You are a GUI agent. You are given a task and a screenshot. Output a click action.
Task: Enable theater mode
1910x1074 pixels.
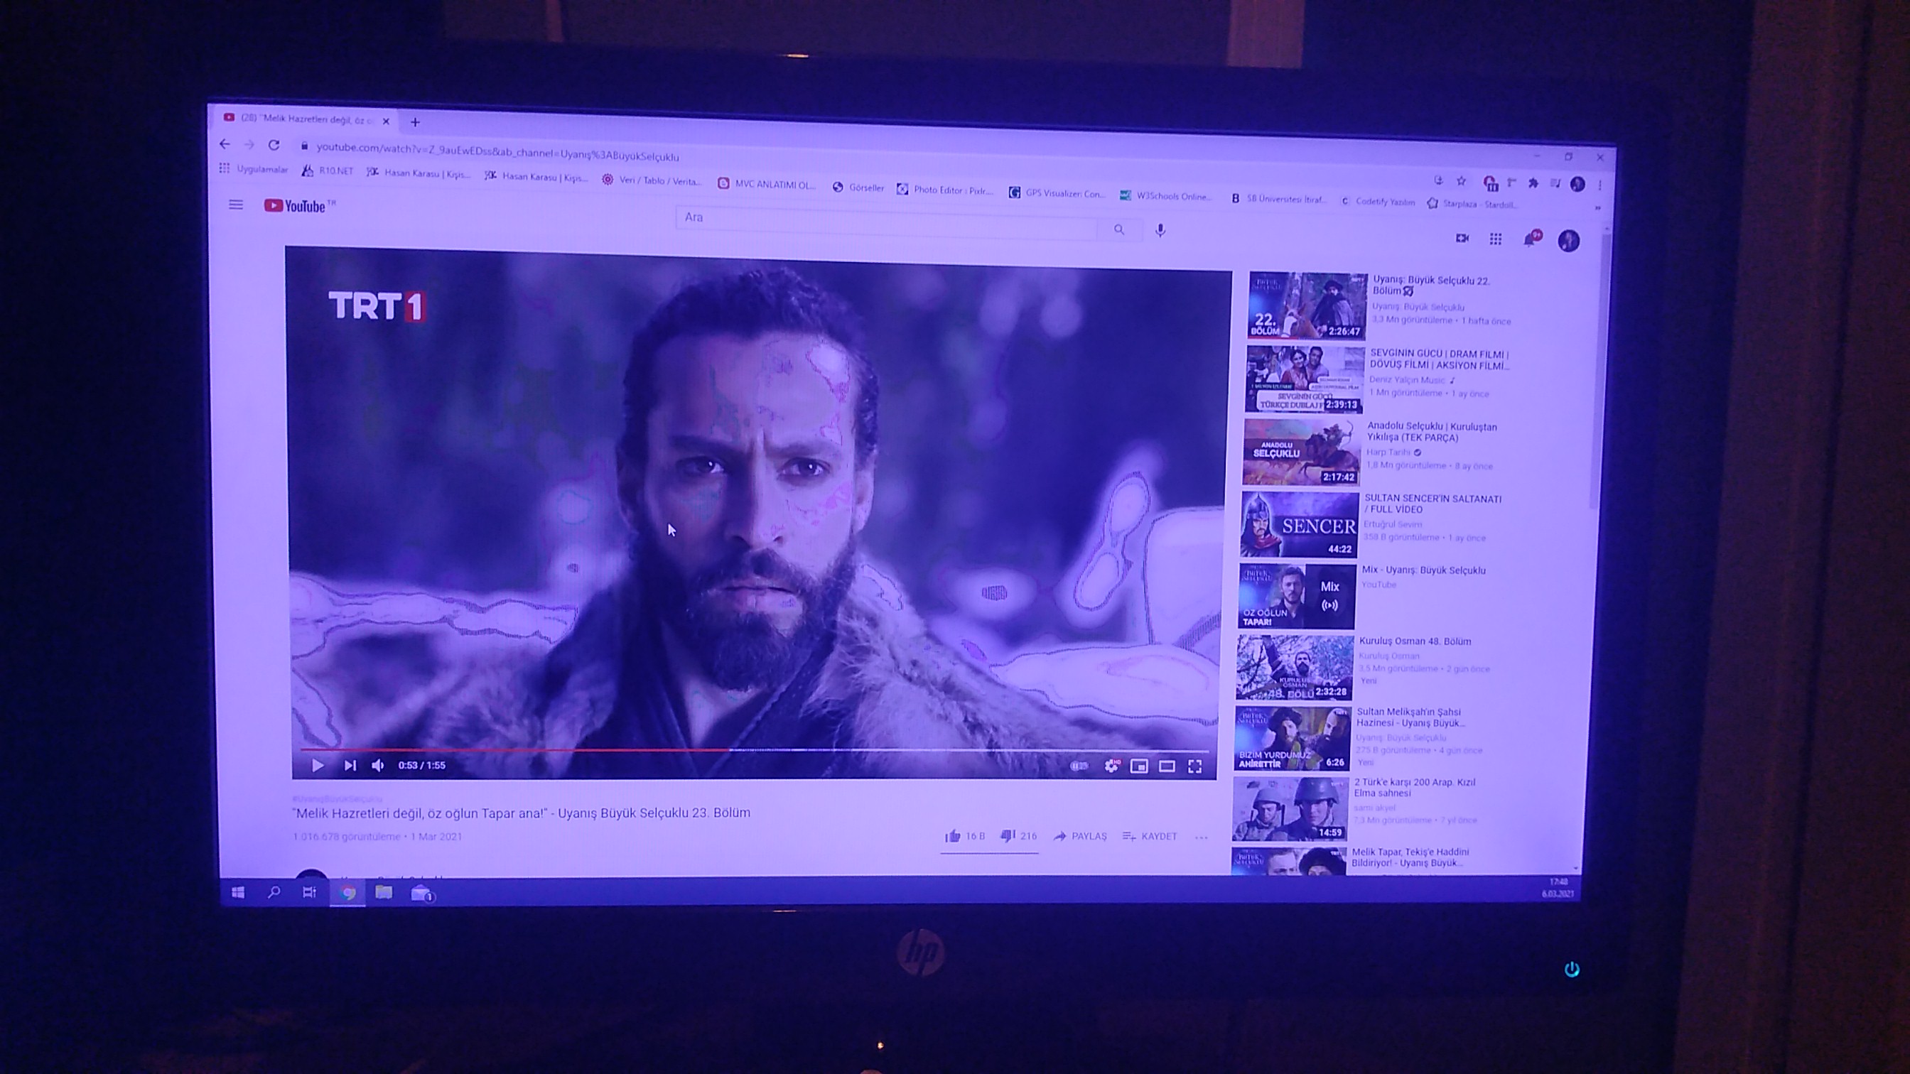coord(1167,766)
